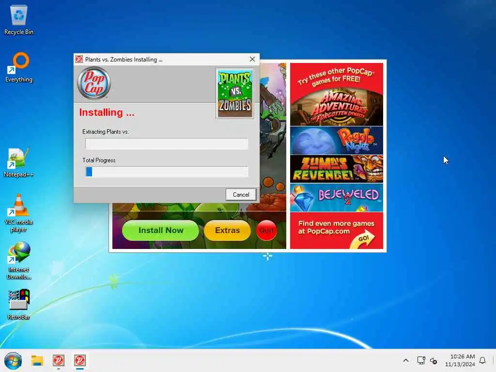This screenshot has height=372, width=496.
Task: Open the yellow Extras button
Action: [x=228, y=230]
